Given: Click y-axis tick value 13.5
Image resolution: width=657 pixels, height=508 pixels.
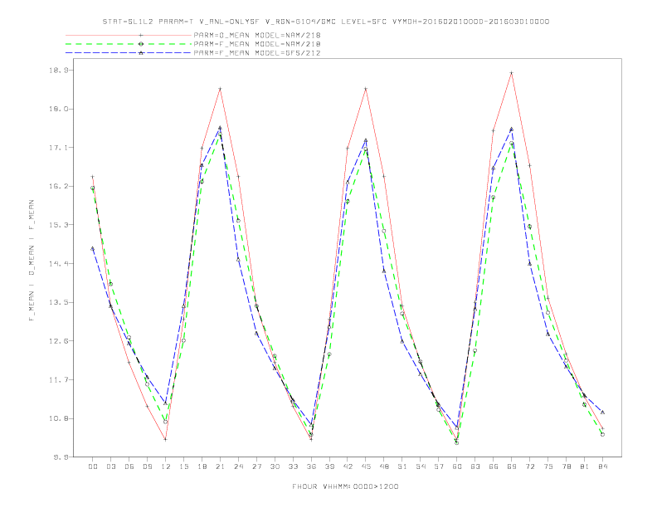Looking at the screenshot, I should tap(58, 303).
